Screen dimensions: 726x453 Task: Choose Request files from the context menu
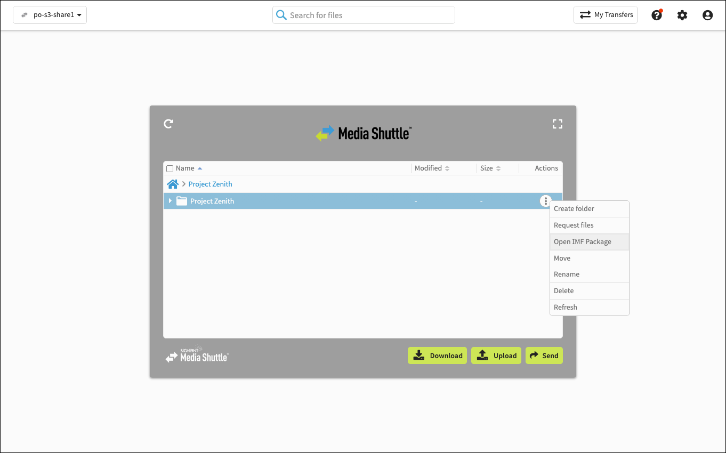tap(590, 225)
